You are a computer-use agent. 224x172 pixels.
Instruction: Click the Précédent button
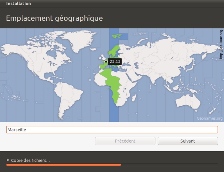pos(125,141)
